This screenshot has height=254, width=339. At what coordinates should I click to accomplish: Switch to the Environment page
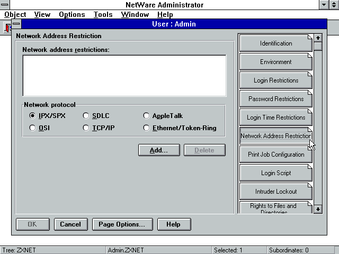point(276,62)
